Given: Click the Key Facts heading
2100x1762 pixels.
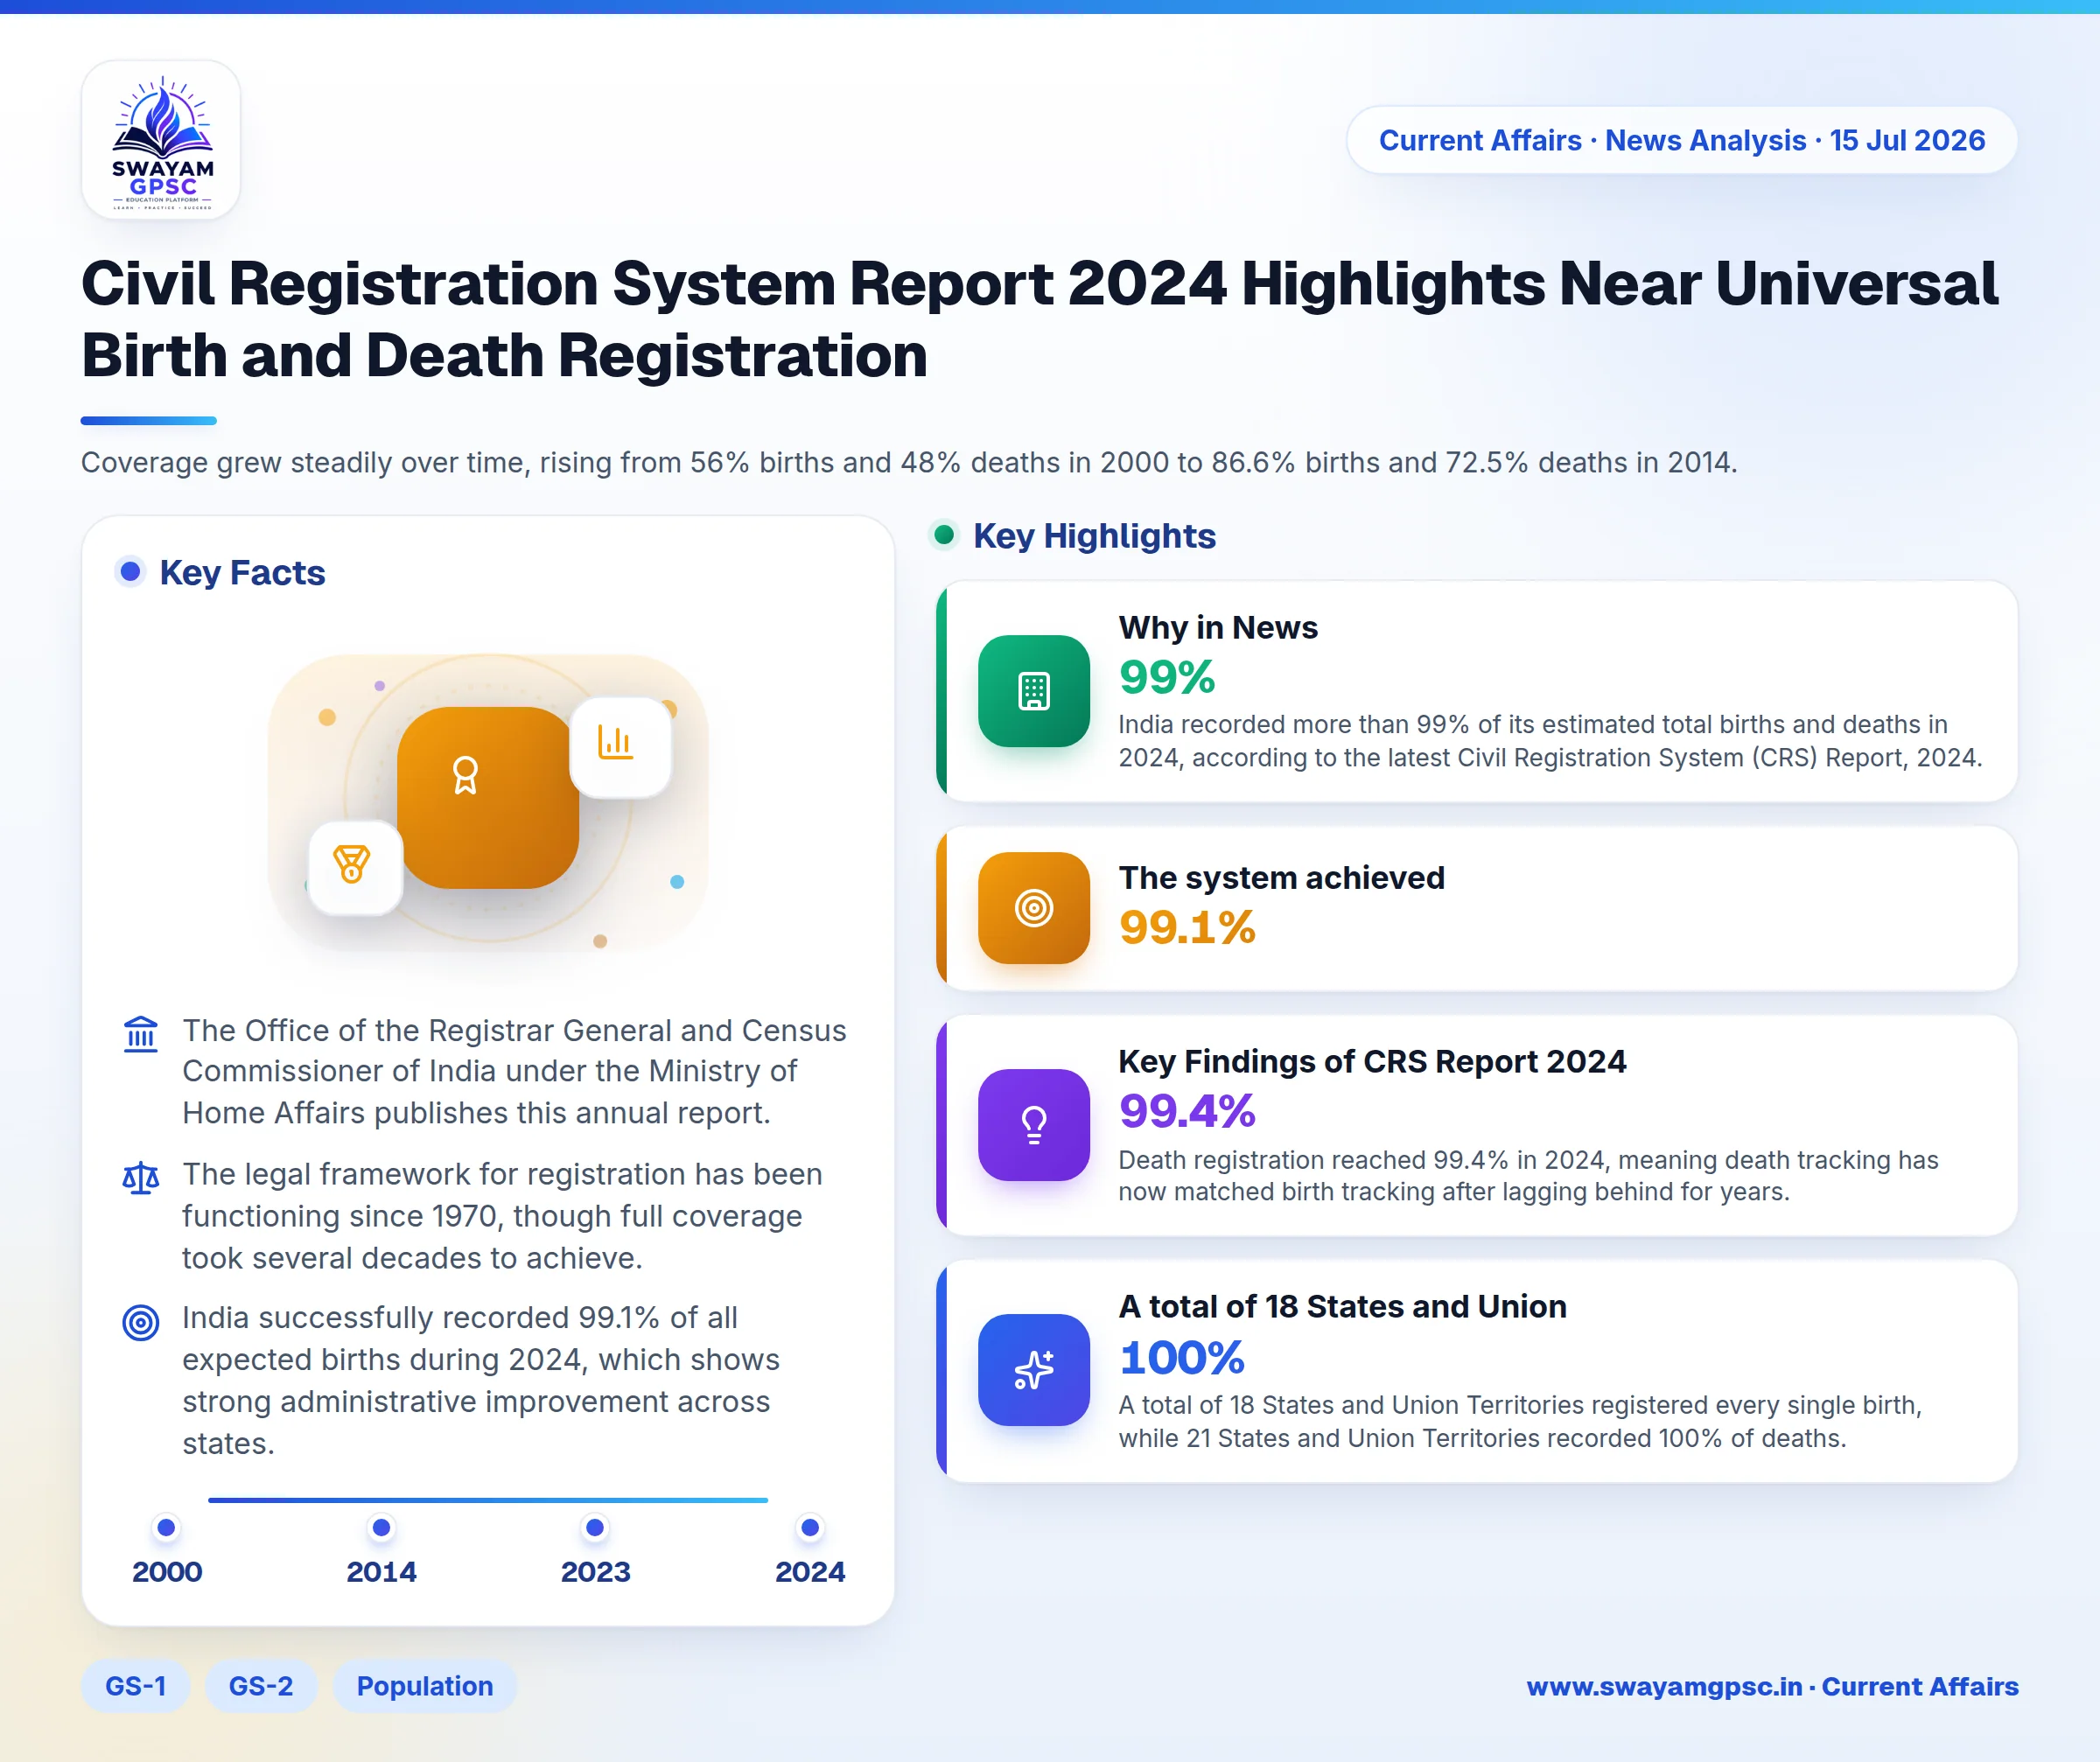Looking at the screenshot, I should click(242, 572).
